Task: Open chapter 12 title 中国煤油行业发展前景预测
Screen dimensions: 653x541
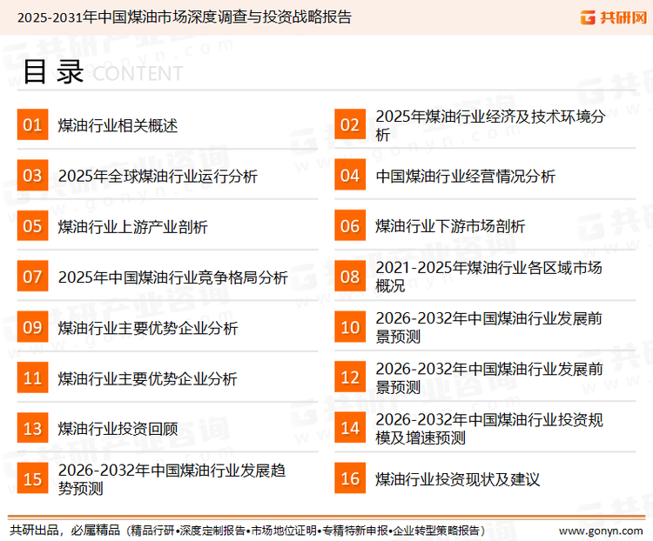Action: coord(489,377)
